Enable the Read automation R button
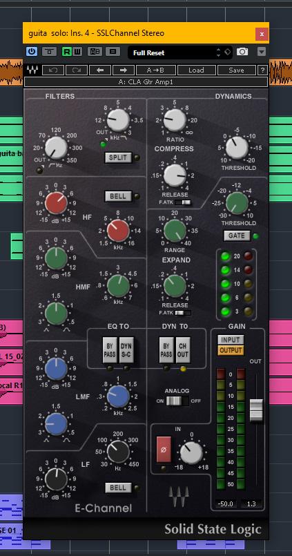 pos(67,52)
